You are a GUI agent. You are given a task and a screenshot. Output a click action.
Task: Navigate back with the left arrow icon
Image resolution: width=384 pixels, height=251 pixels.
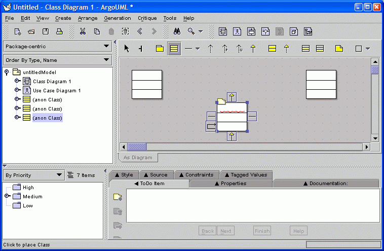[140, 31]
